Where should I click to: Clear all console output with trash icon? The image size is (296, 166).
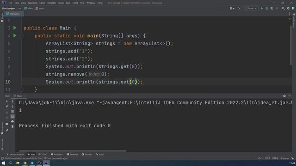[12, 126]
